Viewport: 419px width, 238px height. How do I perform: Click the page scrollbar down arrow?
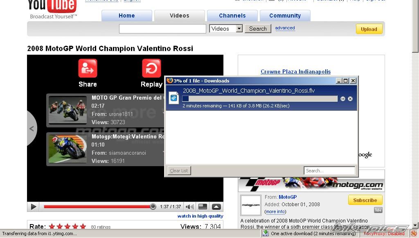pos(415,225)
